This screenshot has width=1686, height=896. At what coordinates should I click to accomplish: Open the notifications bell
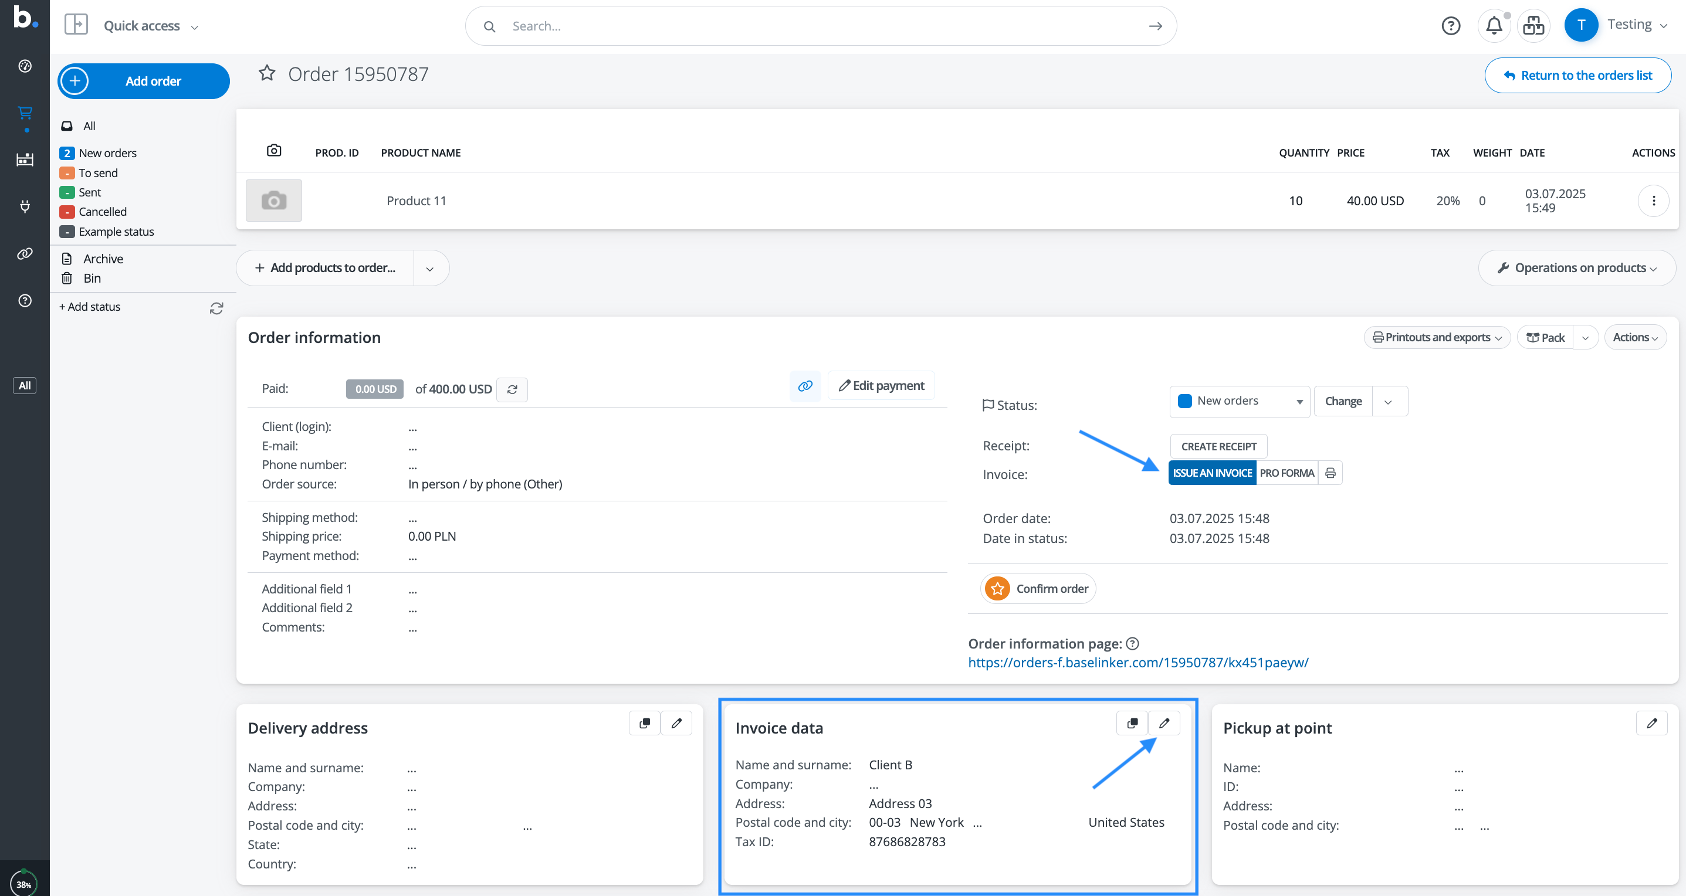(1493, 26)
